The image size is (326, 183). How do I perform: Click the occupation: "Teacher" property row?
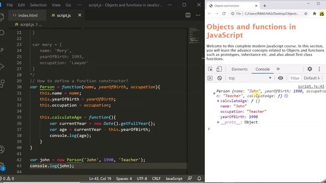tap(243, 111)
